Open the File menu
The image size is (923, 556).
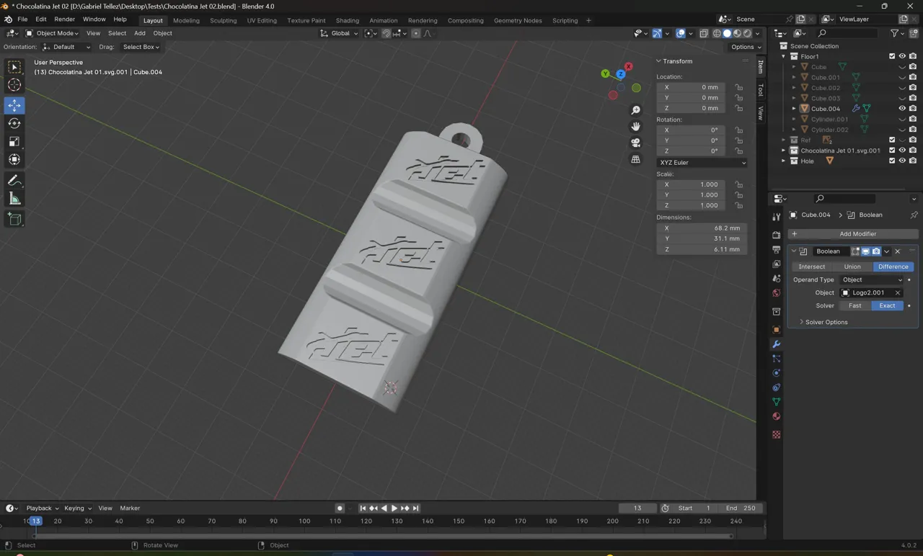coord(22,20)
